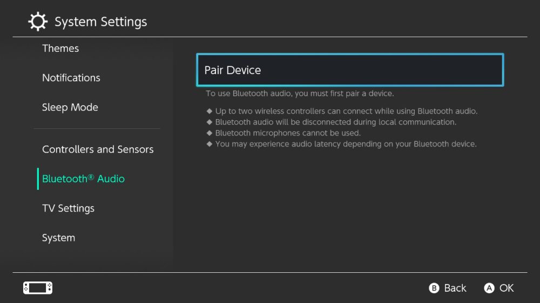Click the OK label in the footer
Viewport: 540px width, 303px height.
click(506, 288)
